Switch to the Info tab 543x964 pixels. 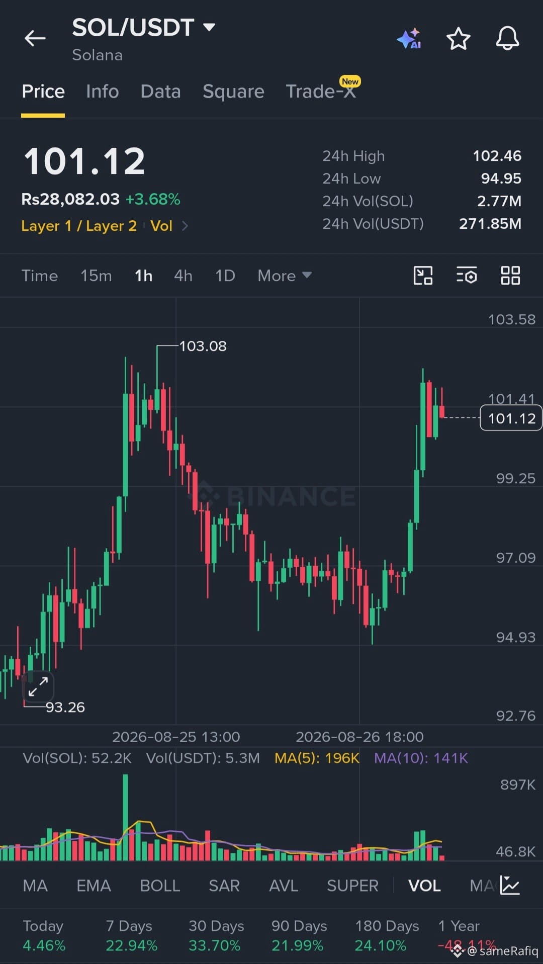pos(103,92)
